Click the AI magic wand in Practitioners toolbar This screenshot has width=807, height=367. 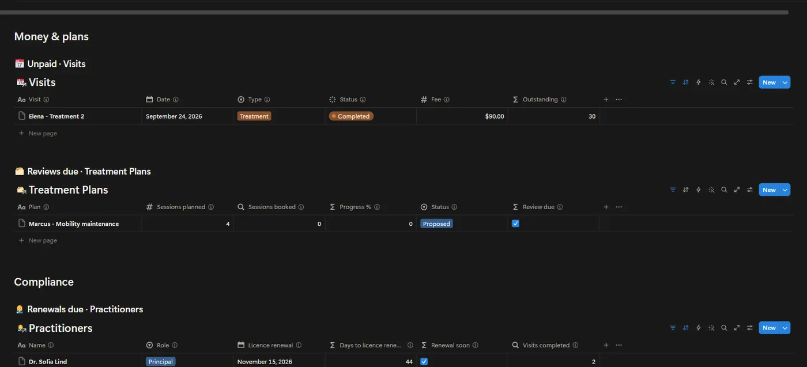(x=711, y=328)
